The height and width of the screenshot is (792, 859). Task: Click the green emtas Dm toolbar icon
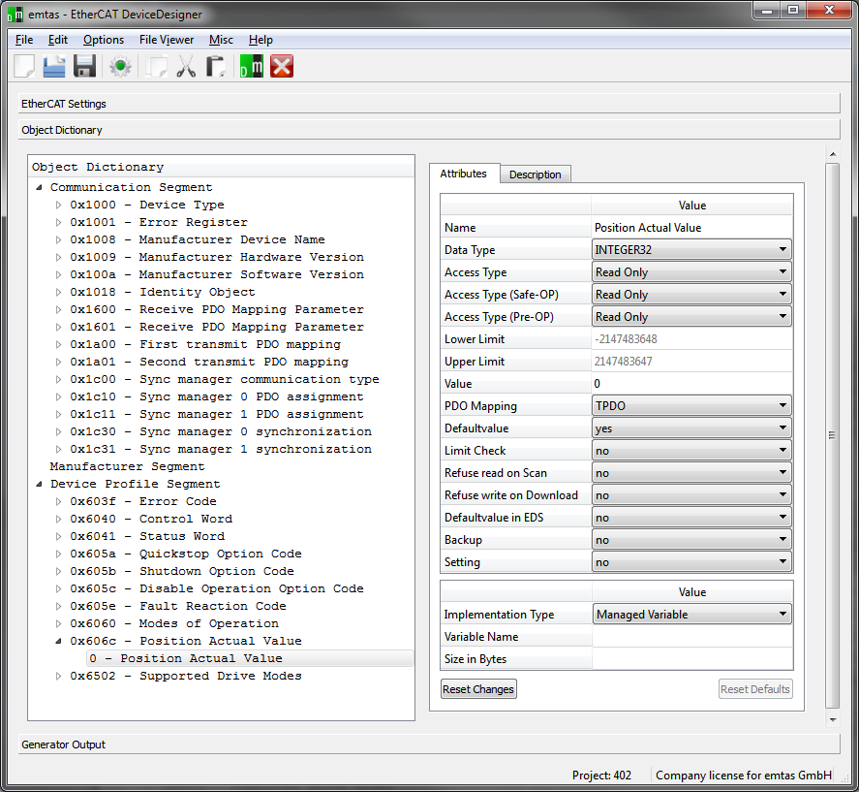coord(250,66)
